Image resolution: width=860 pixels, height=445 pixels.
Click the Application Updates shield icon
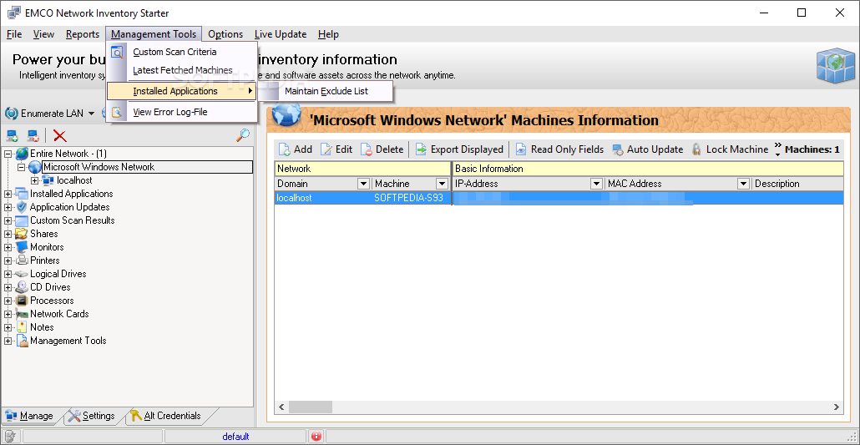coord(22,207)
